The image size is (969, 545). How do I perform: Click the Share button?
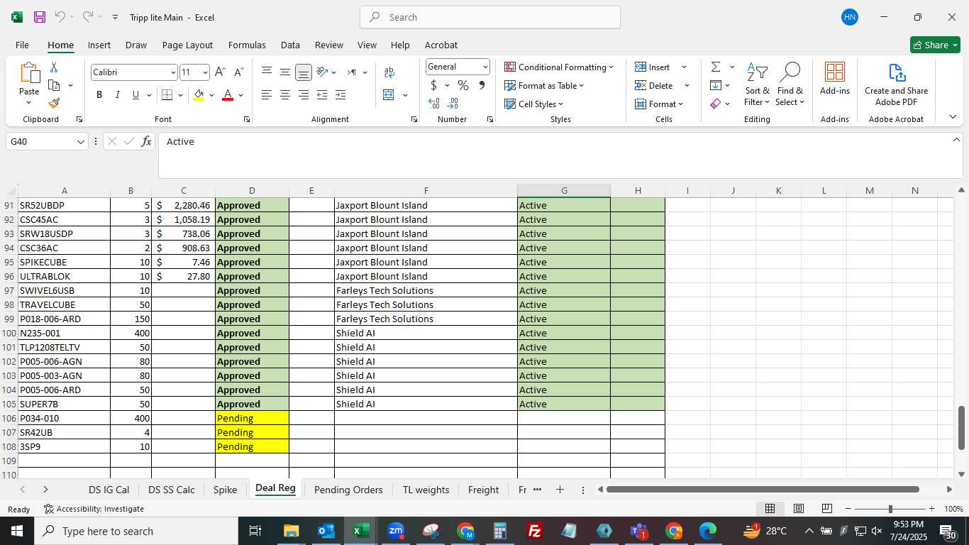935,45
